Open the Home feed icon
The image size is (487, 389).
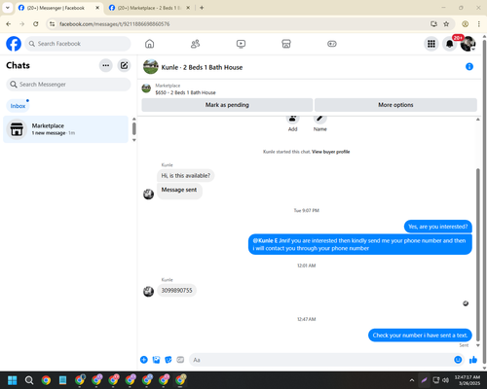149,44
